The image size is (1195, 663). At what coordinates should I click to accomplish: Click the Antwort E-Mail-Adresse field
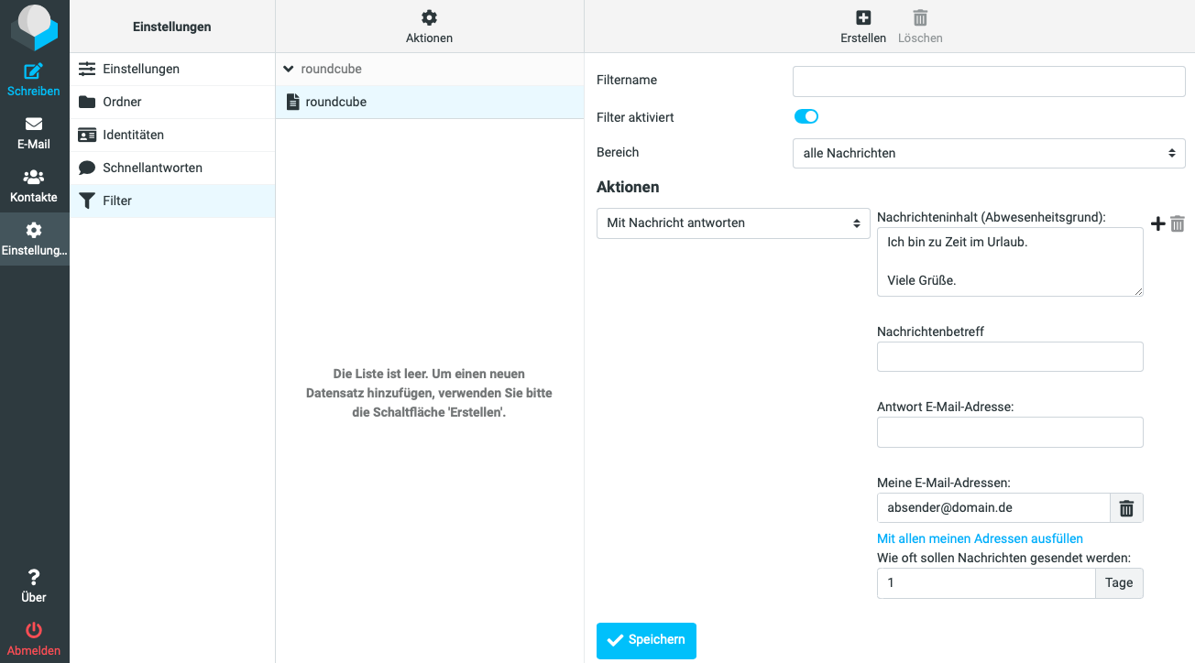(x=1010, y=432)
